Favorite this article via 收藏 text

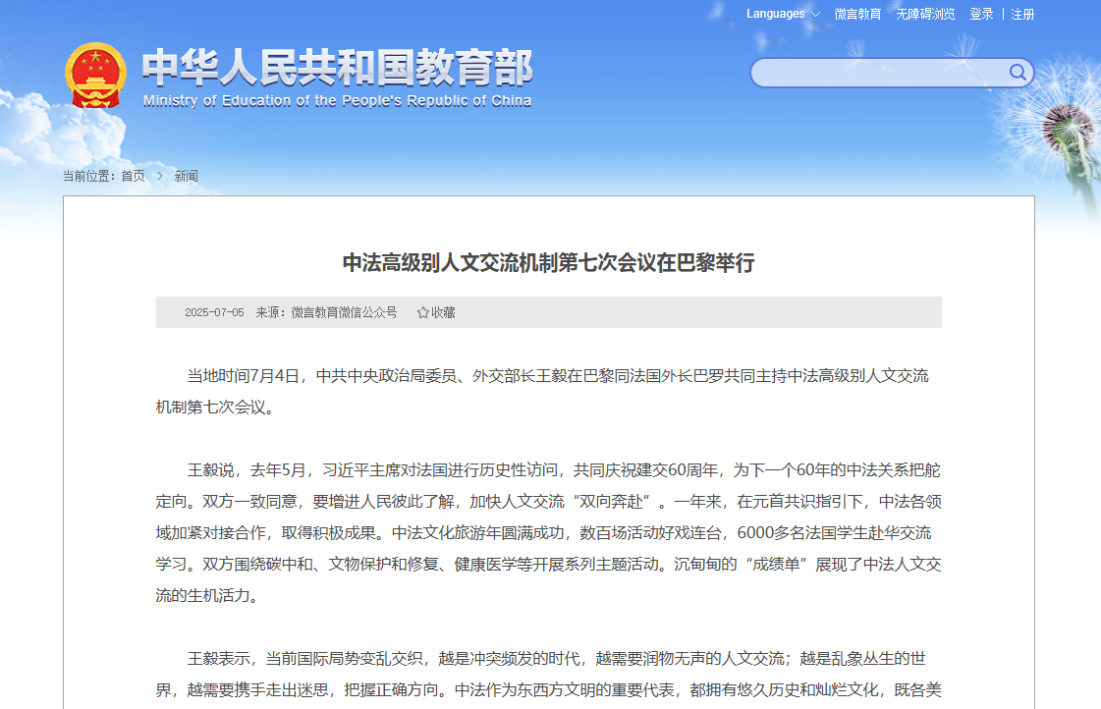click(443, 312)
